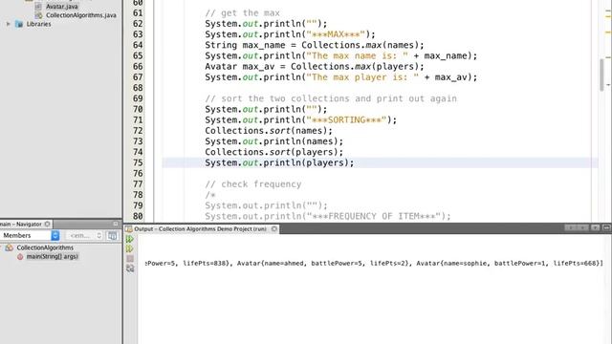Click the string "***MAX***" on line 63
Image resolution: width=612 pixels, height=344 pixels.
[336, 34]
